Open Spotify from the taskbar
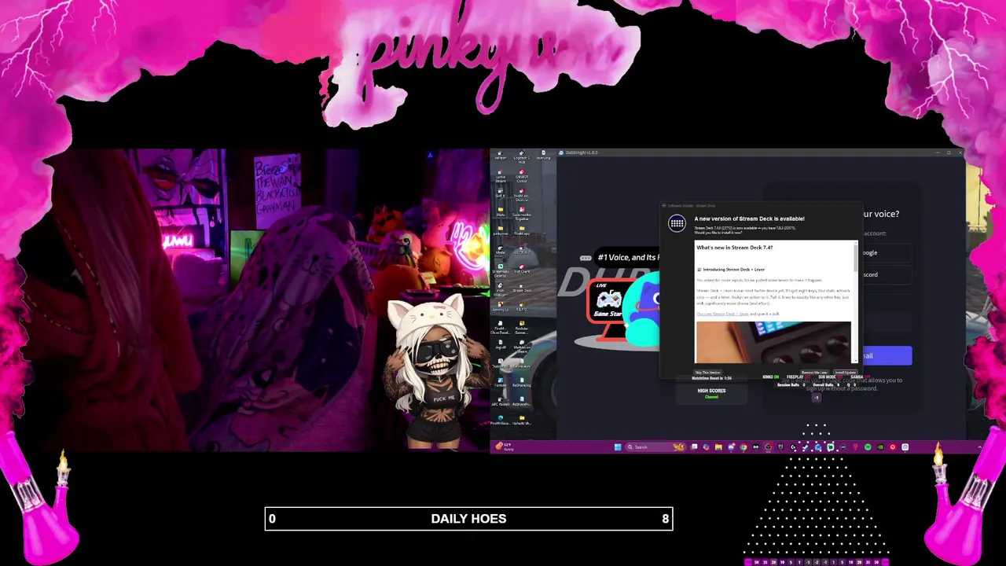 868,447
